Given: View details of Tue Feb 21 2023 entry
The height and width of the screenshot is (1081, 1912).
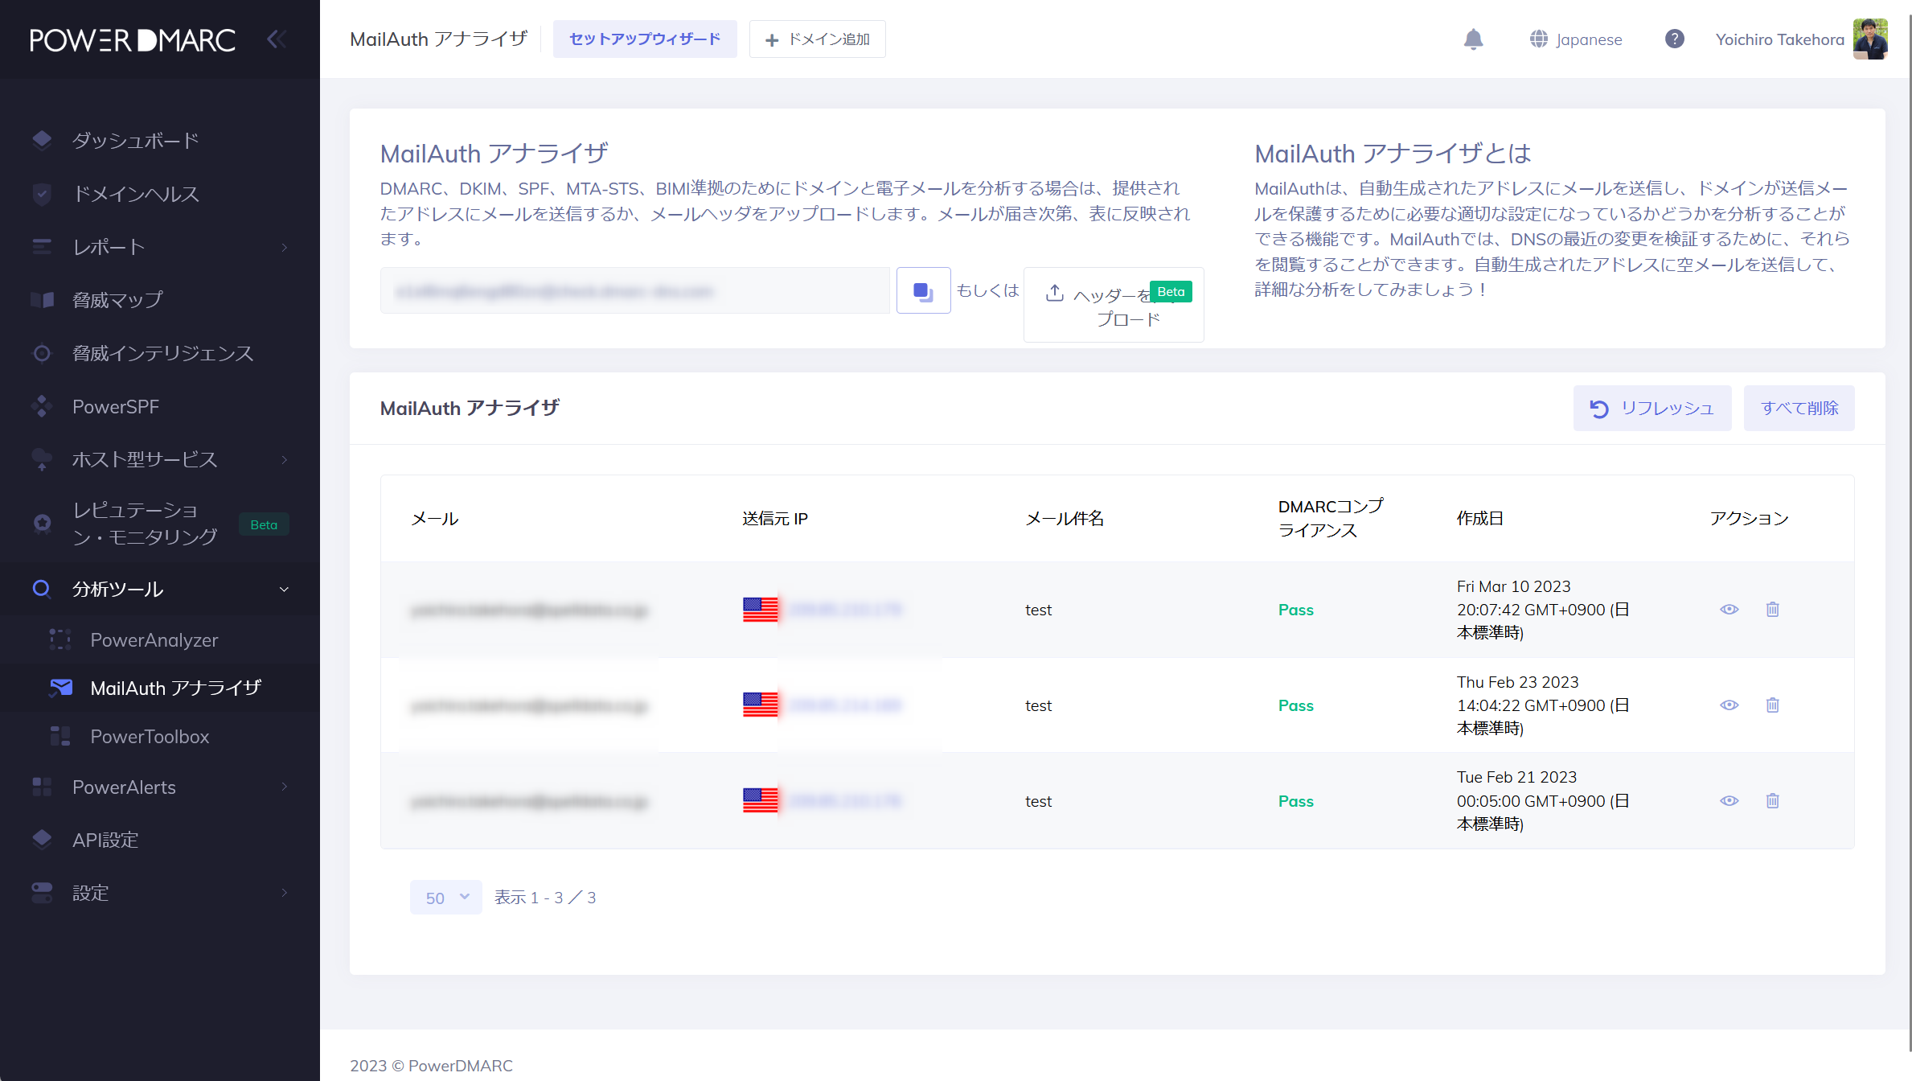Looking at the screenshot, I should [x=1729, y=801].
